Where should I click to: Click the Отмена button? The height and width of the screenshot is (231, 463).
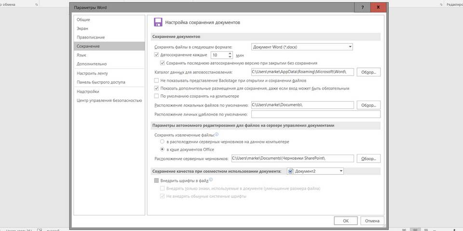click(372, 221)
